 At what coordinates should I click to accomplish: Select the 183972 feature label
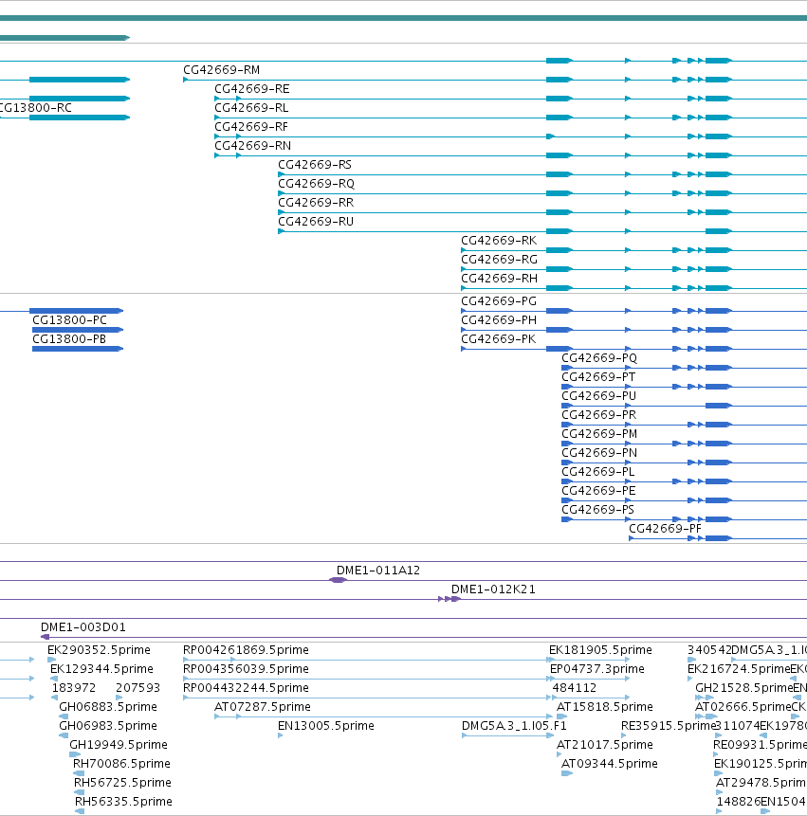[74, 688]
